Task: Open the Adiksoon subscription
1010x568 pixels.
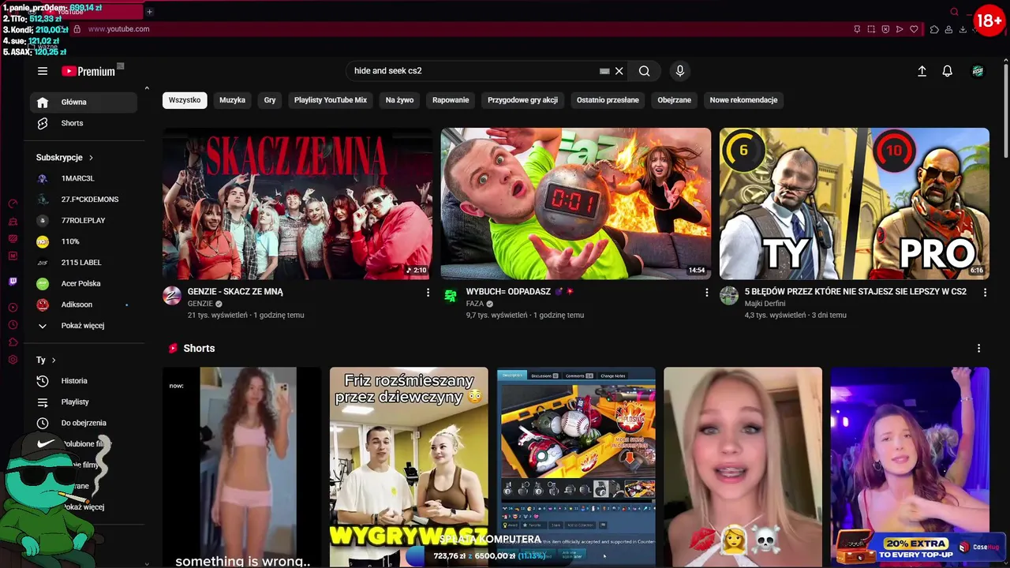Action: (x=84, y=305)
